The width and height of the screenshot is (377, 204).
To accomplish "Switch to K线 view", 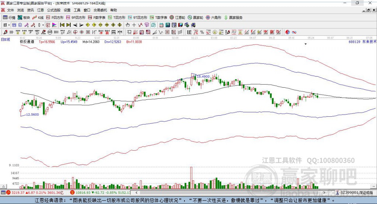I will click(38, 18).
